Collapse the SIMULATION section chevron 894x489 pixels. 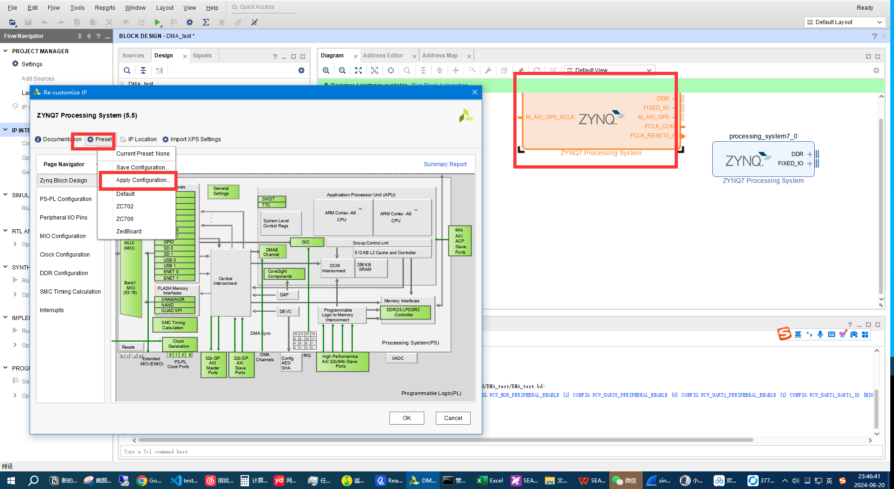tap(6, 195)
